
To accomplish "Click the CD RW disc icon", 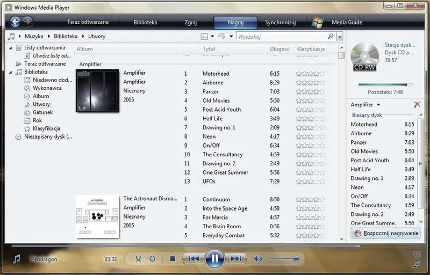I will point(364,56).
